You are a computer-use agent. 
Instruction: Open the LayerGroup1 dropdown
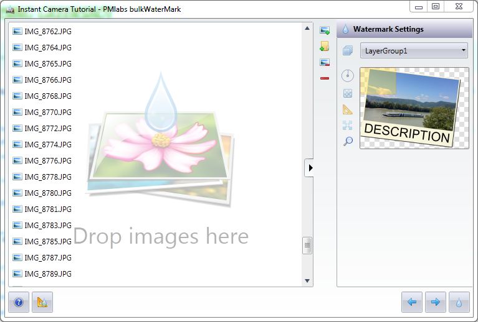coord(414,50)
